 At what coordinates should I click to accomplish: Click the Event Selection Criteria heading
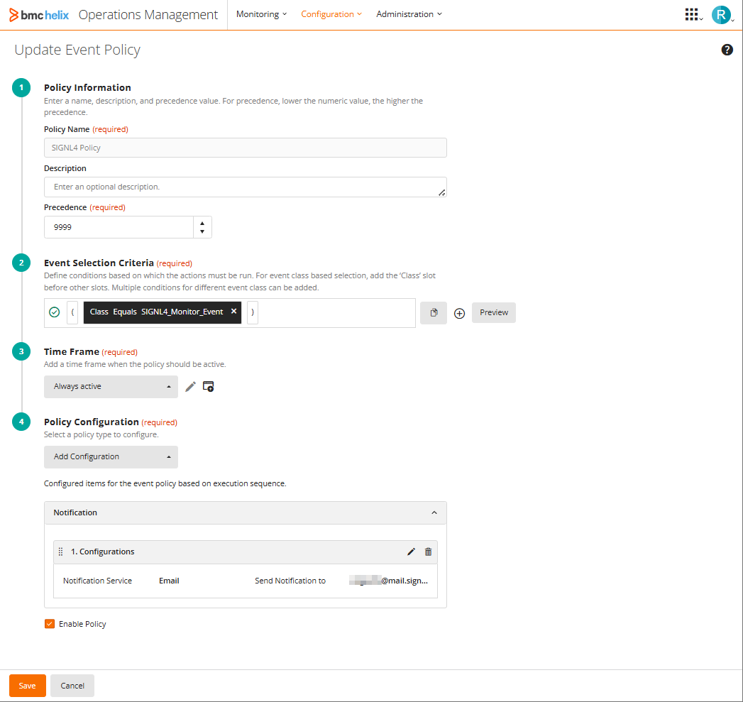tap(99, 263)
